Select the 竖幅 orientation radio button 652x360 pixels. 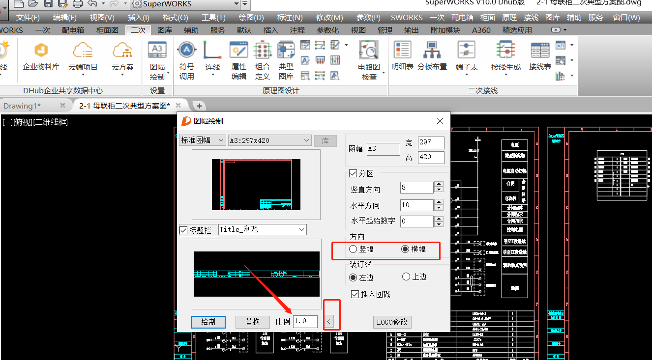[x=353, y=249]
